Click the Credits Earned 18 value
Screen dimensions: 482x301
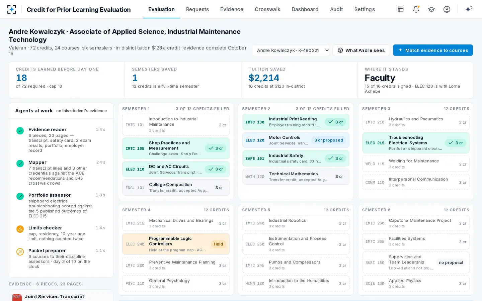point(21,78)
